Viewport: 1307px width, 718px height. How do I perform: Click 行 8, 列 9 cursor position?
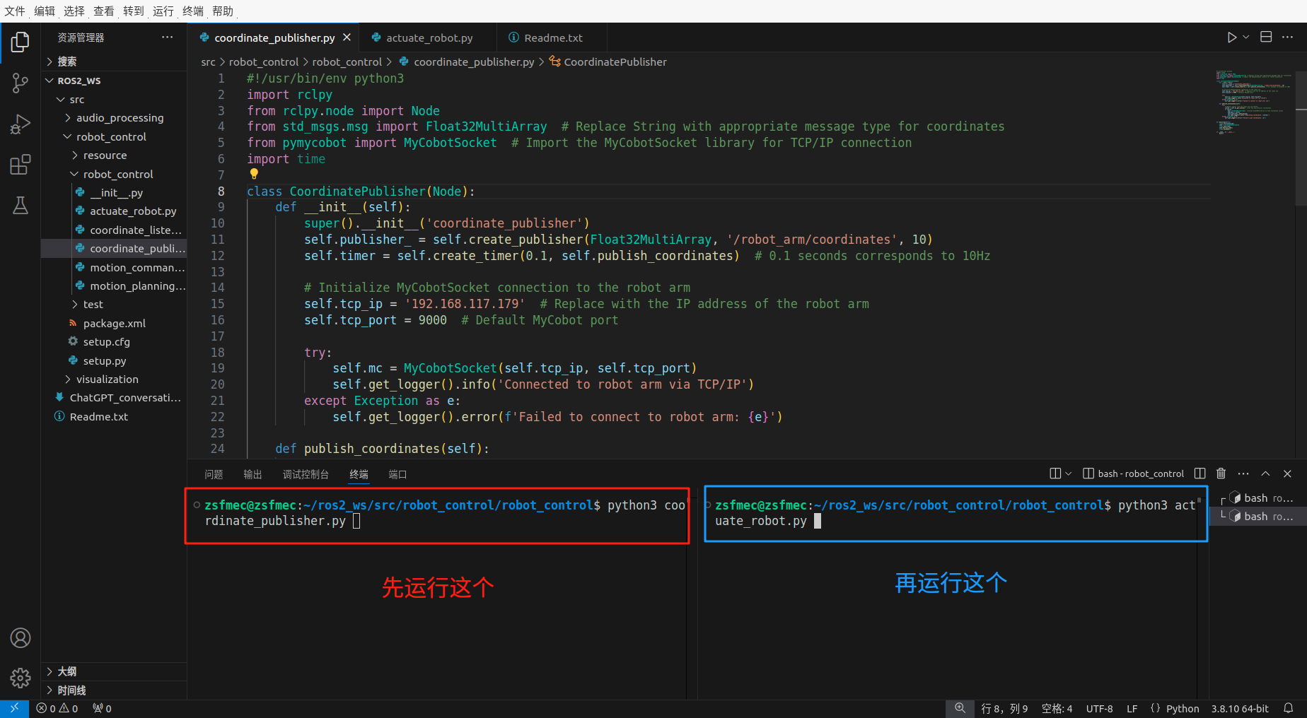[x=1004, y=708]
